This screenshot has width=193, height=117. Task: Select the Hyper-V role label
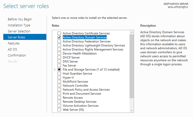click(x=68, y=78)
